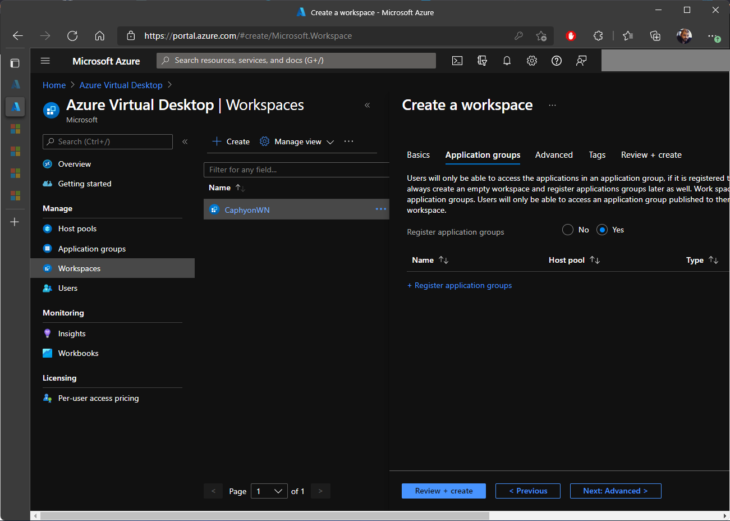The height and width of the screenshot is (521, 730).
Task: Open the Azure portal hamburger menu
Action: (x=45, y=61)
